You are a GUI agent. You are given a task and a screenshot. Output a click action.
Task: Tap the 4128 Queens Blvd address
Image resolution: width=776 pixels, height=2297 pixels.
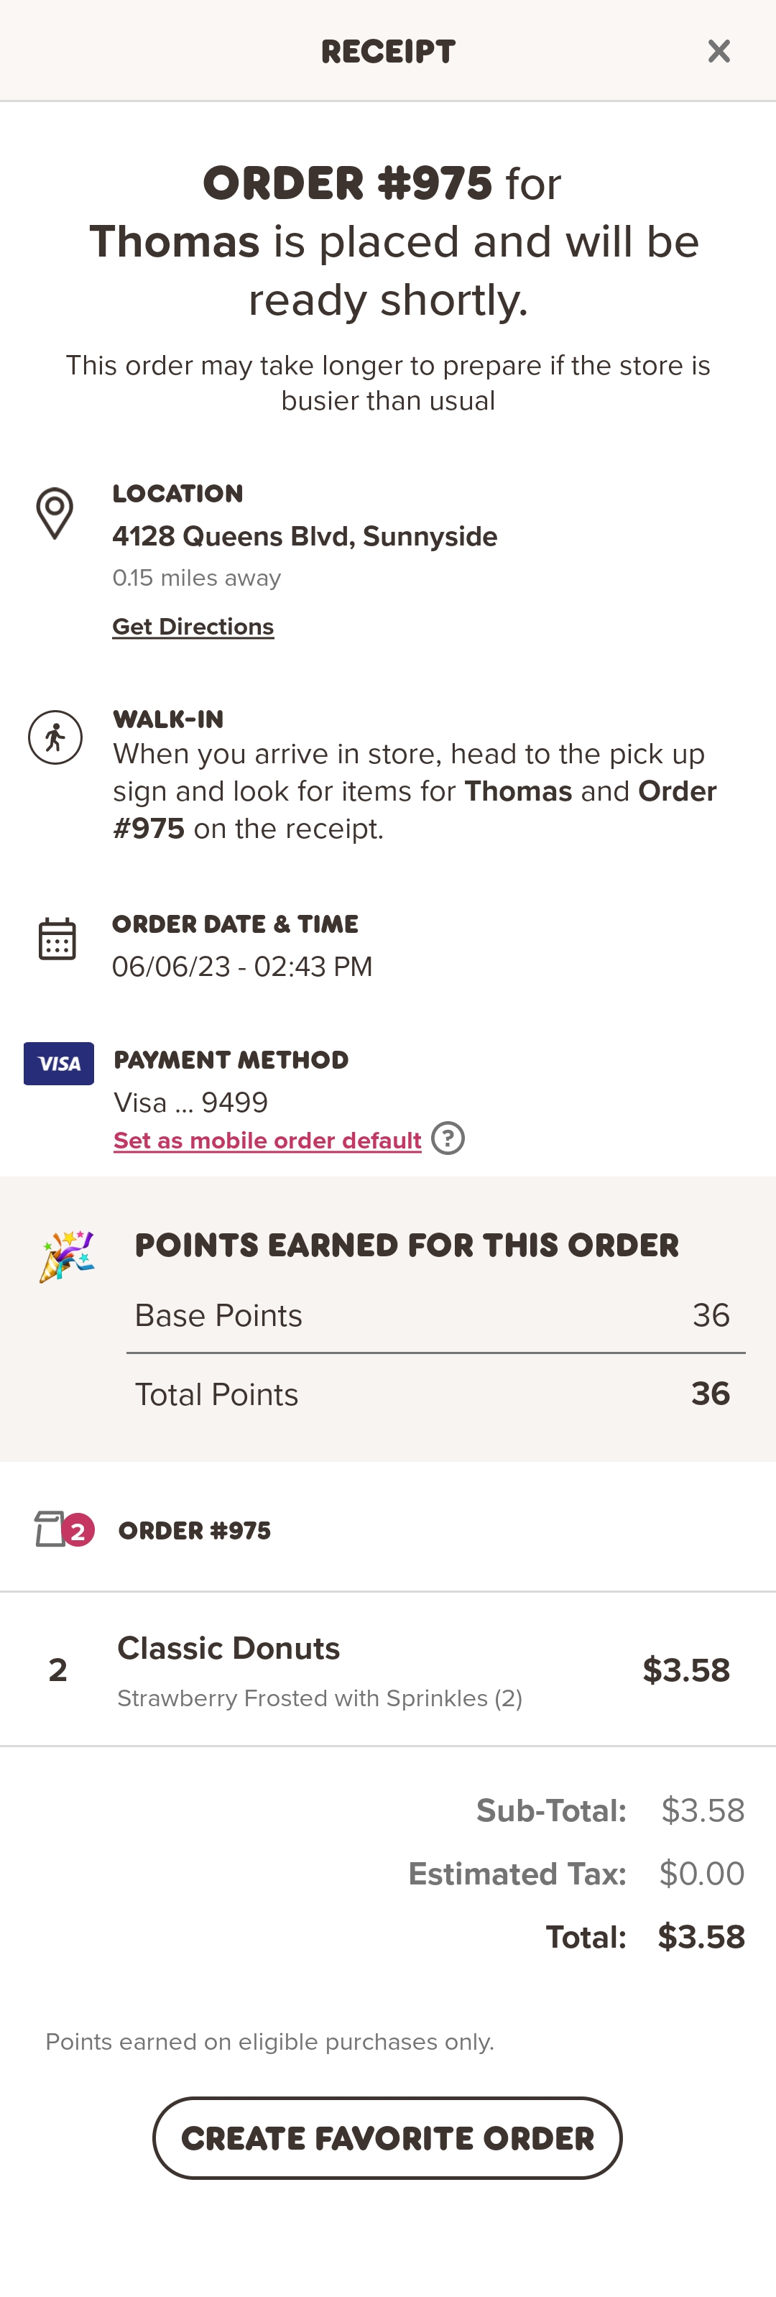click(x=304, y=537)
